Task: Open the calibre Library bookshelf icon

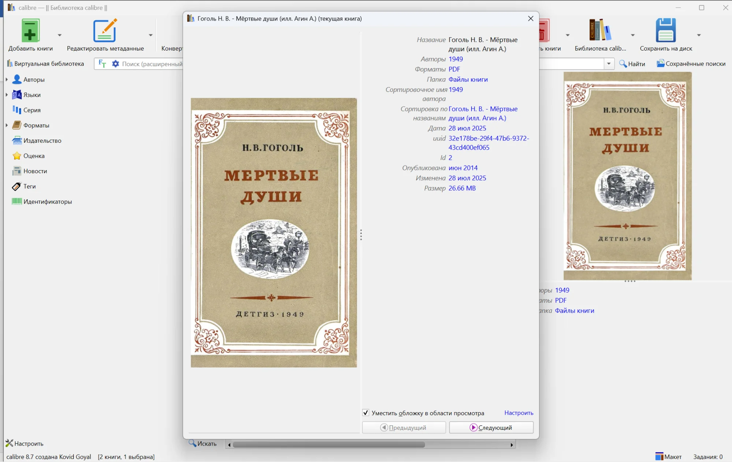Action: tap(600, 31)
